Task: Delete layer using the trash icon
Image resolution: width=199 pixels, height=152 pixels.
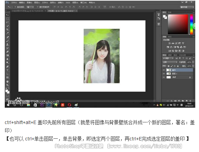Action: [x=190, y=101]
